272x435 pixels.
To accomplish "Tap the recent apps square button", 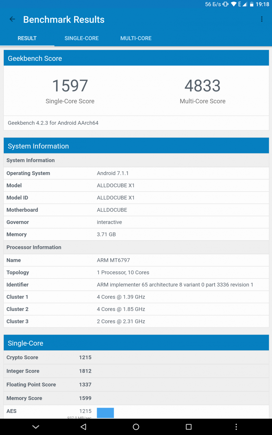I will coord(189,427).
